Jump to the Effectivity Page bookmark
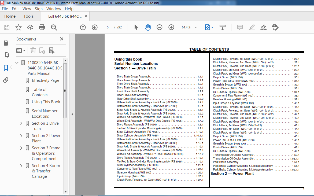 pyautogui.click(x=46, y=80)
